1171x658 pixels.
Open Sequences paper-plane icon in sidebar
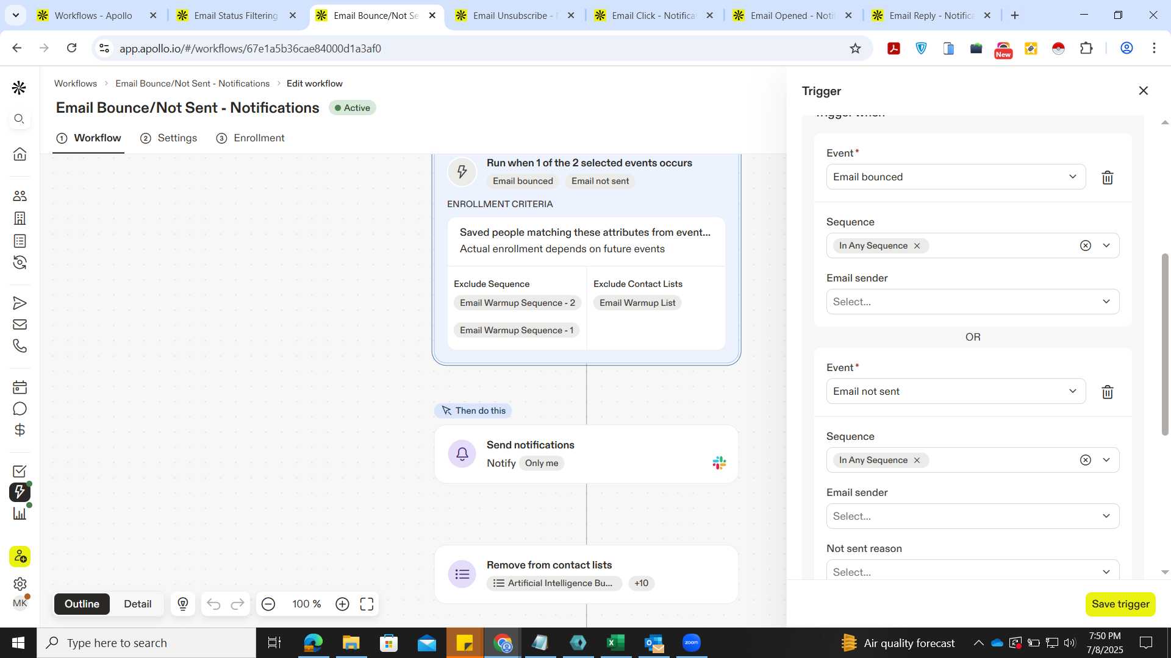coord(20,303)
